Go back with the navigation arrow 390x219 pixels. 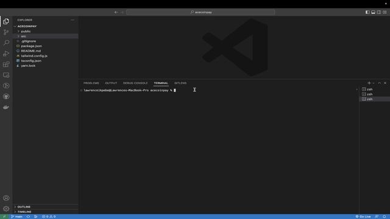coord(116,12)
